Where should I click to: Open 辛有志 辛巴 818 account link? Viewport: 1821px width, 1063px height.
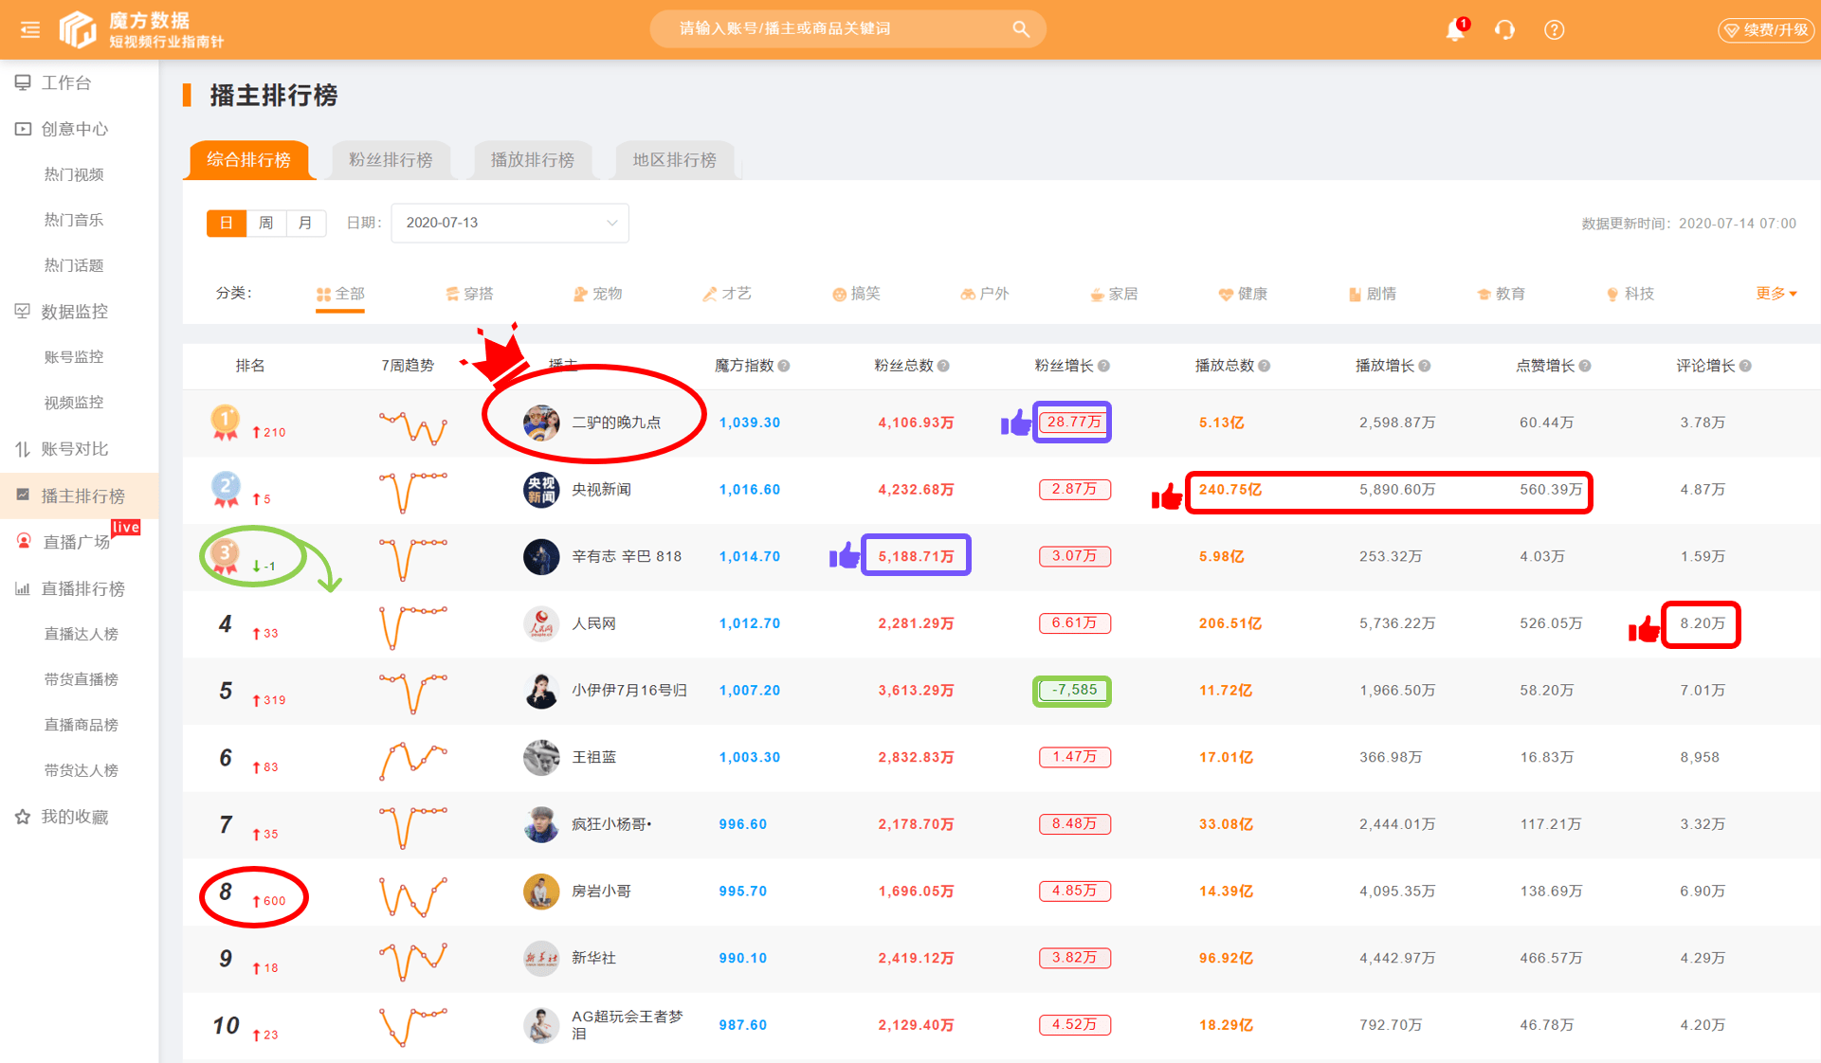pyautogui.click(x=627, y=556)
